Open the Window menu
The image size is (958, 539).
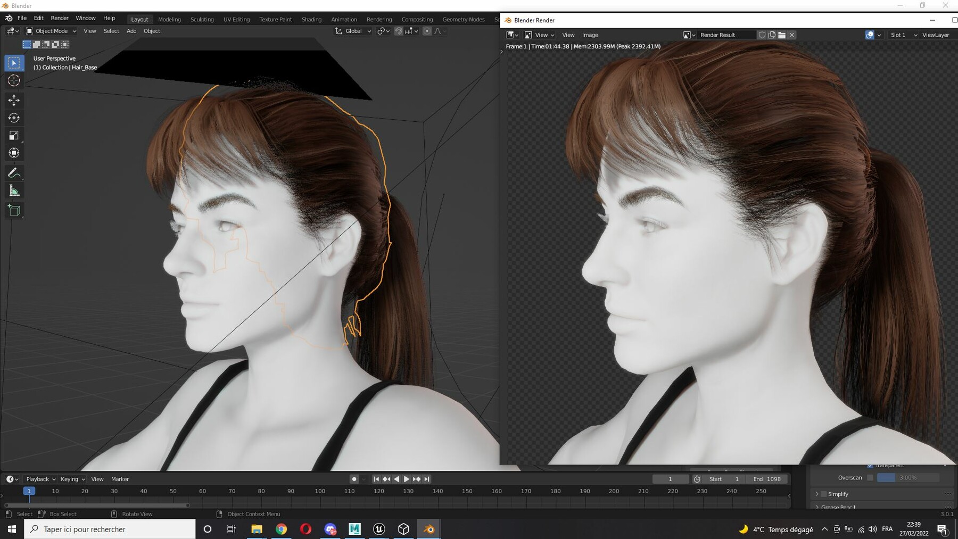tap(86, 18)
